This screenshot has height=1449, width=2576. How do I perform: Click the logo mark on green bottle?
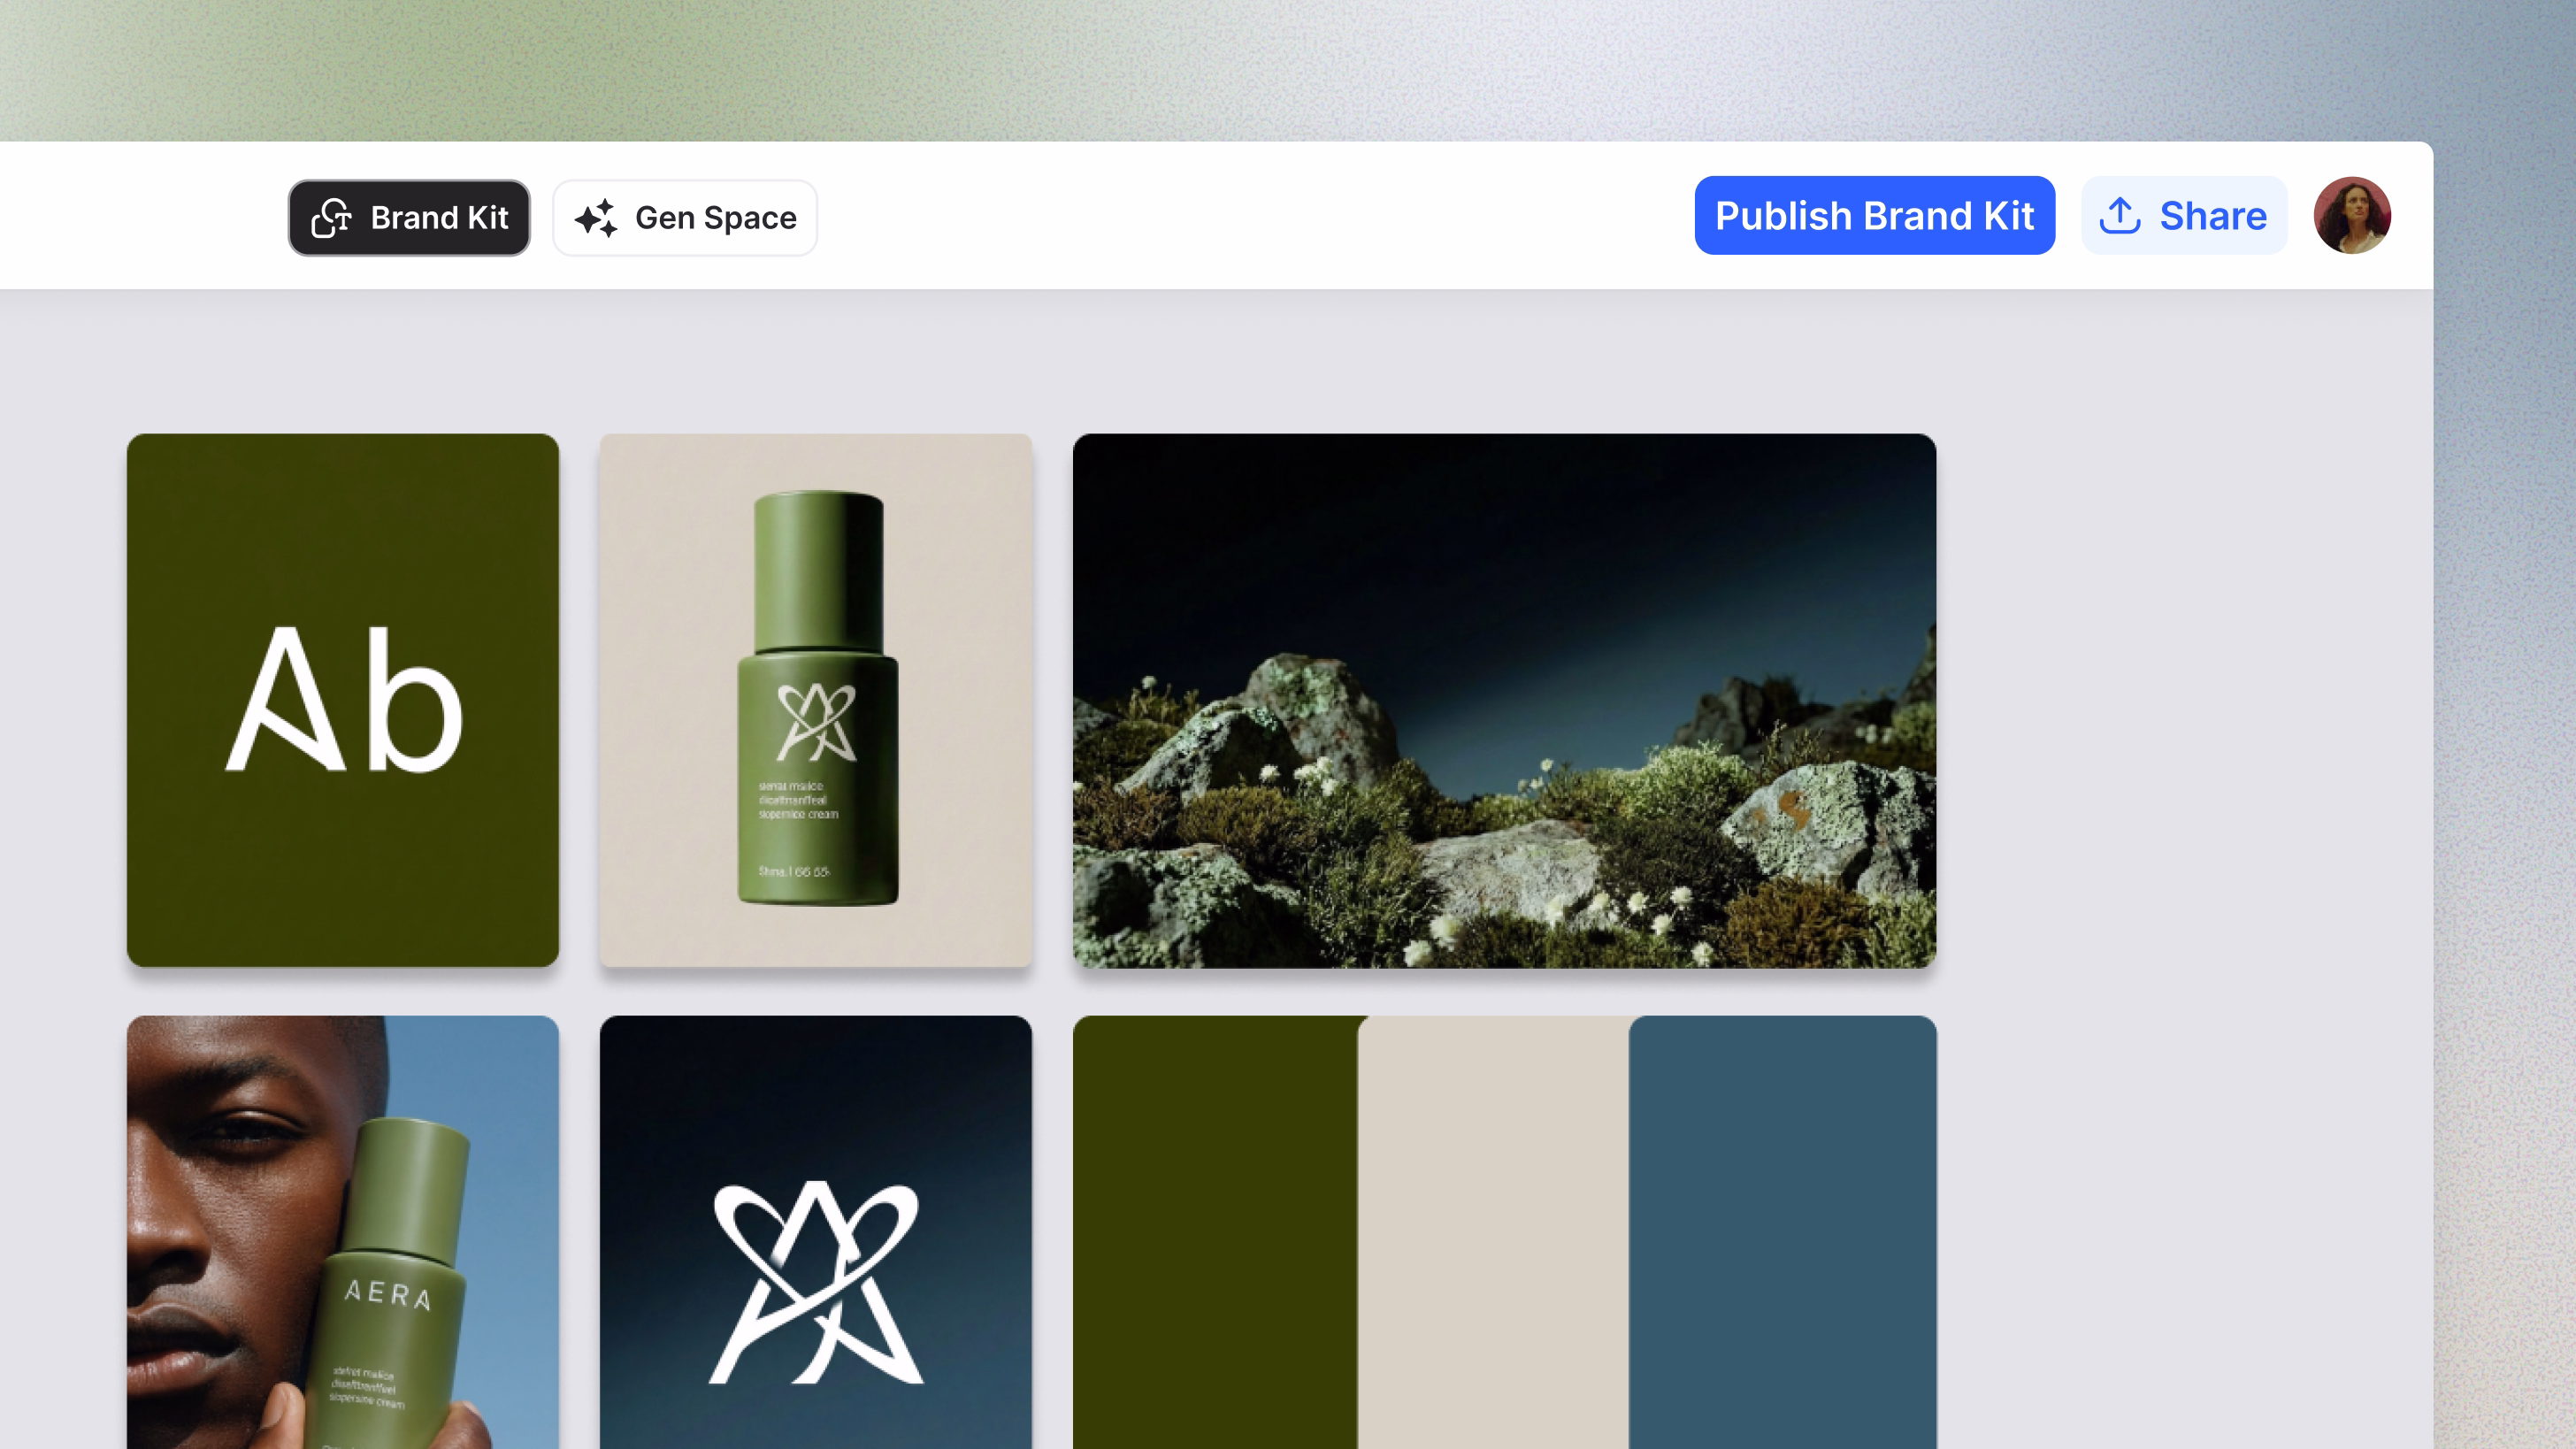(x=816, y=723)
